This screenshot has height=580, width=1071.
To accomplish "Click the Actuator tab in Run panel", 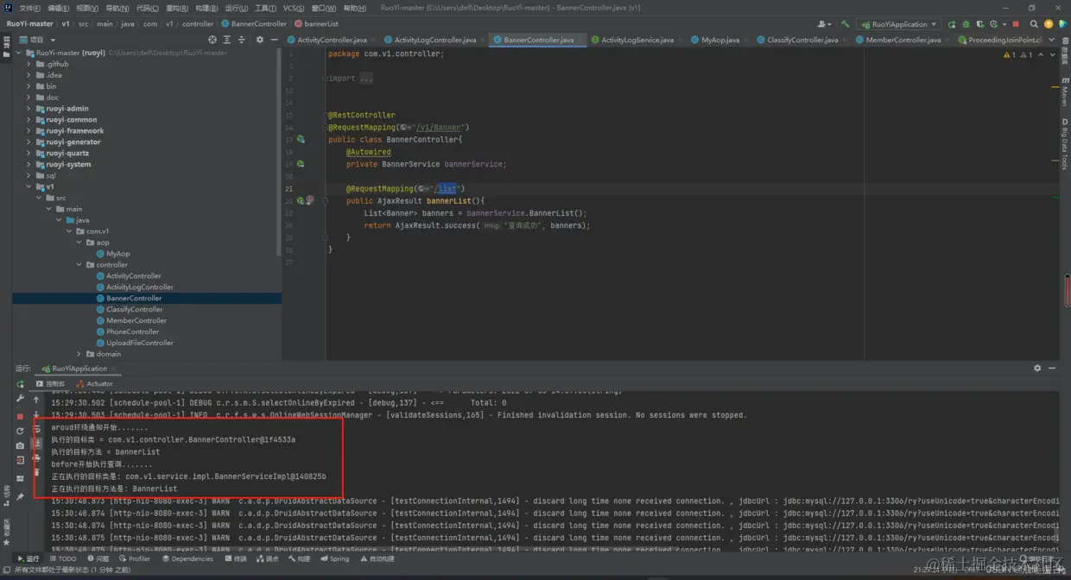I will point(98,383).
